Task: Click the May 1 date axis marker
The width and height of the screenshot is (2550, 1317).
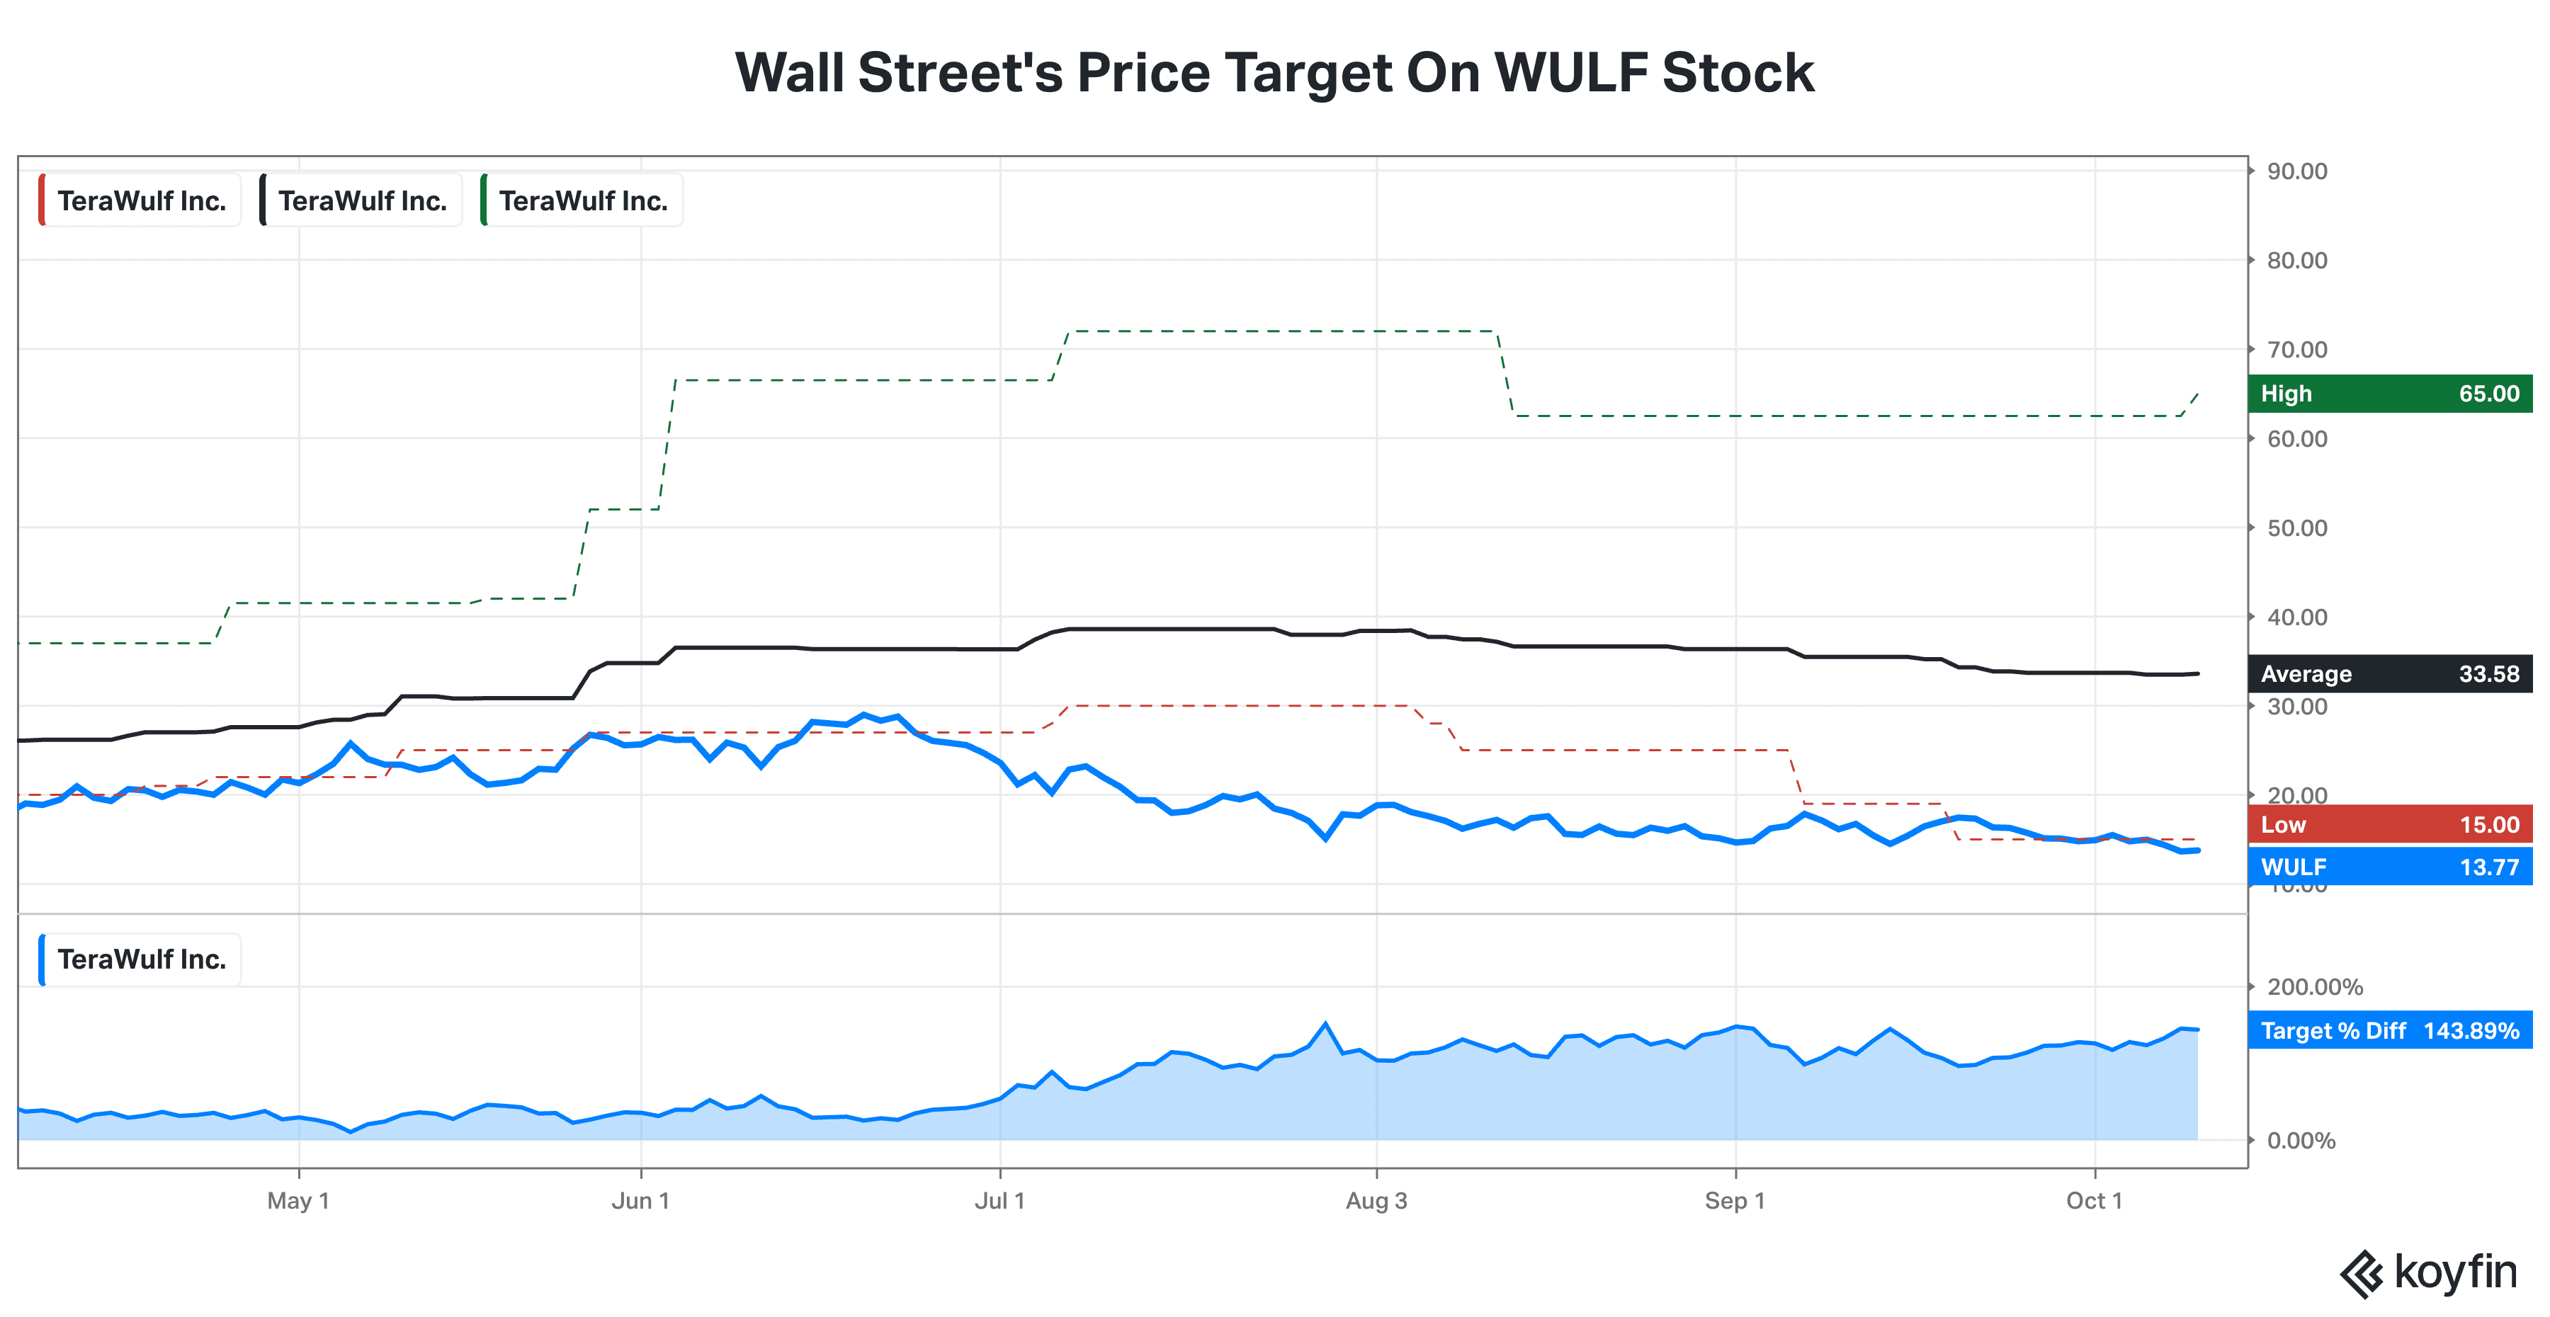Action: click(x=298, y=1200)
